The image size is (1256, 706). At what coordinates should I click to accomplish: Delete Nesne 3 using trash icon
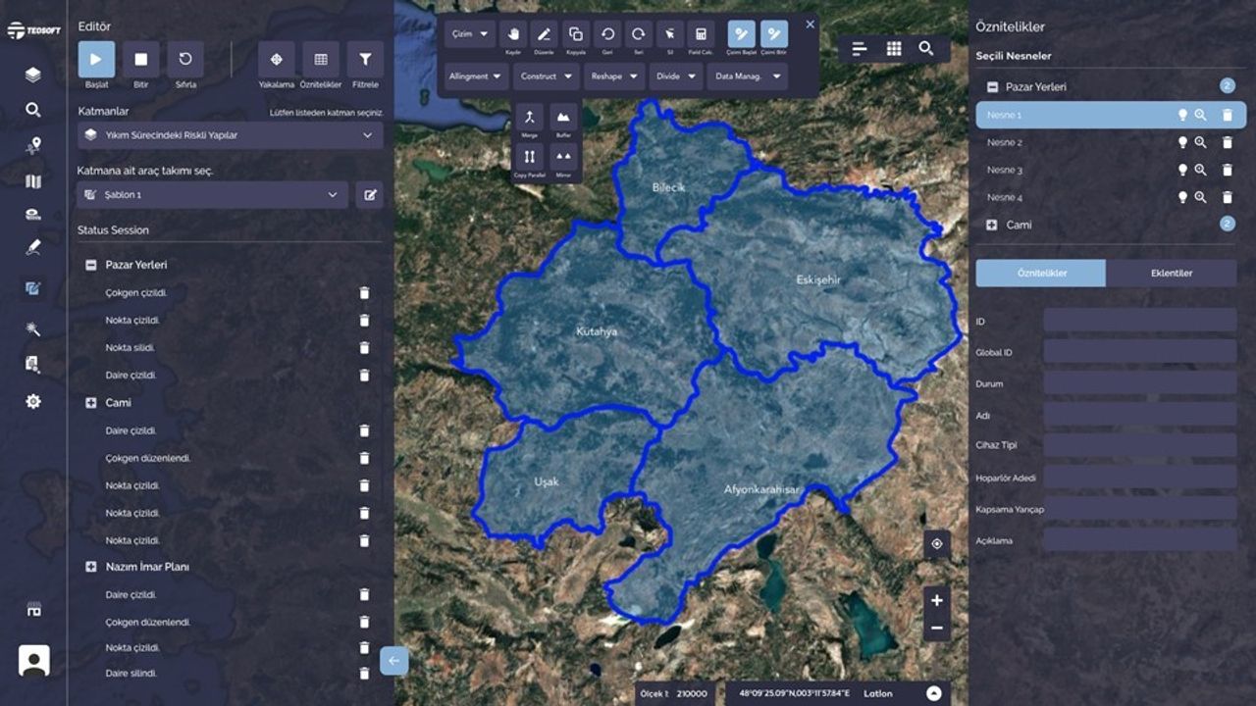click(x=1227, y=170)
